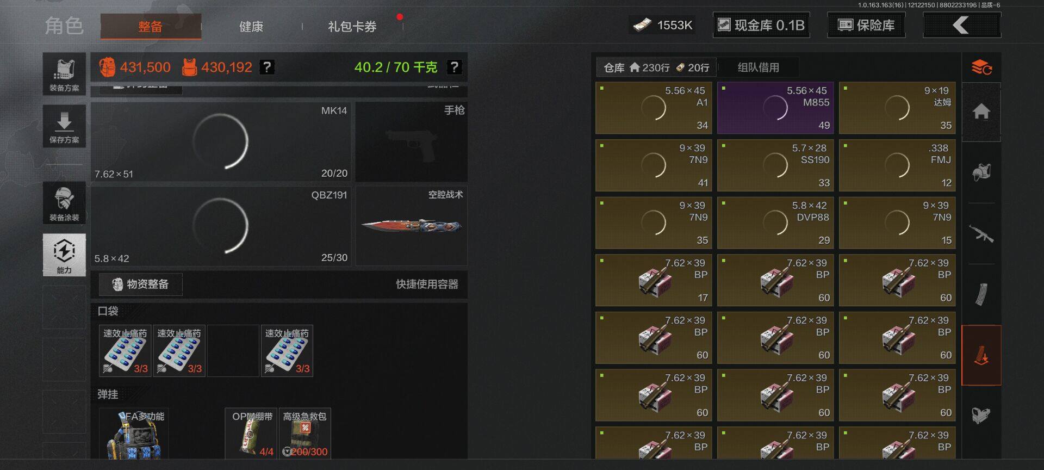The image size is (1044, 470).
Task: Click the weight help question mark
Action: point(454,67)
